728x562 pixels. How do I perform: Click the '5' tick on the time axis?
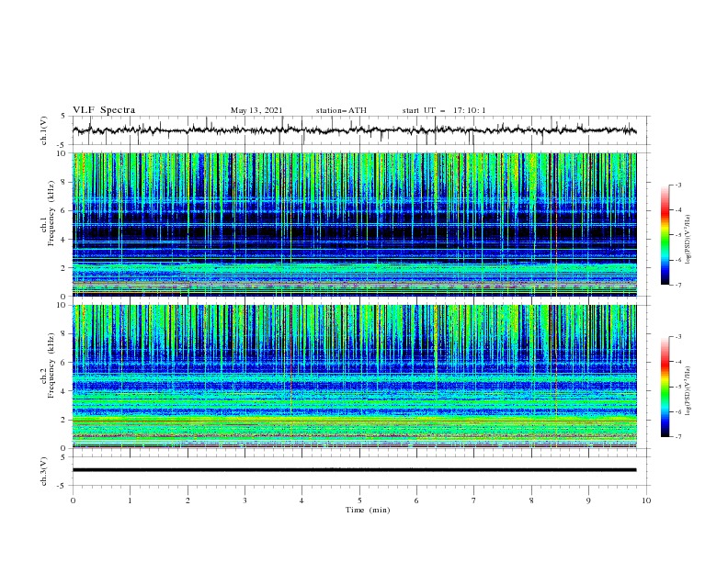tap(359, 500)
